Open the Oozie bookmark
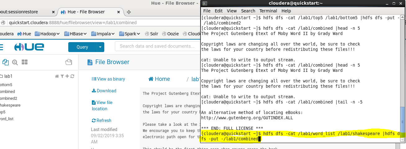The width and height of the screenshot is (406, 149). tap(170, 34)
